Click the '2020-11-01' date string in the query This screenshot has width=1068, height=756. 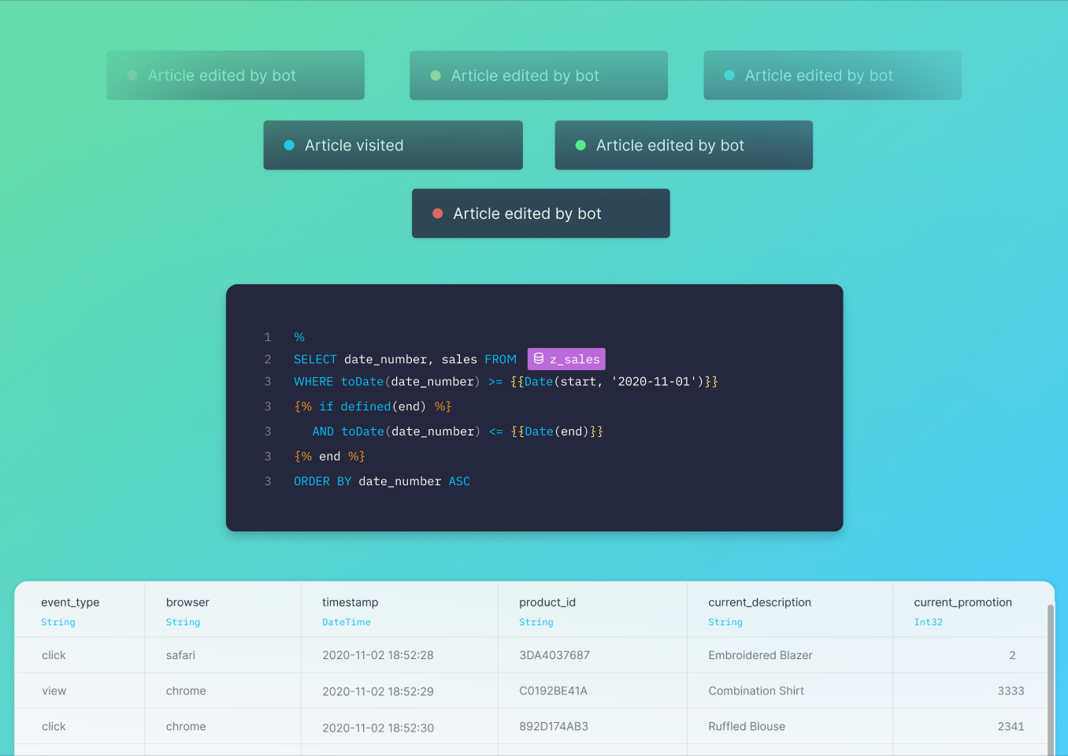pyautogui.click(x=654, y=381)
